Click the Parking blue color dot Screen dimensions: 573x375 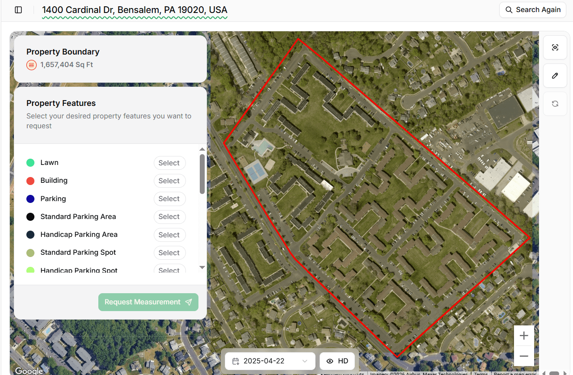point(30,199)
